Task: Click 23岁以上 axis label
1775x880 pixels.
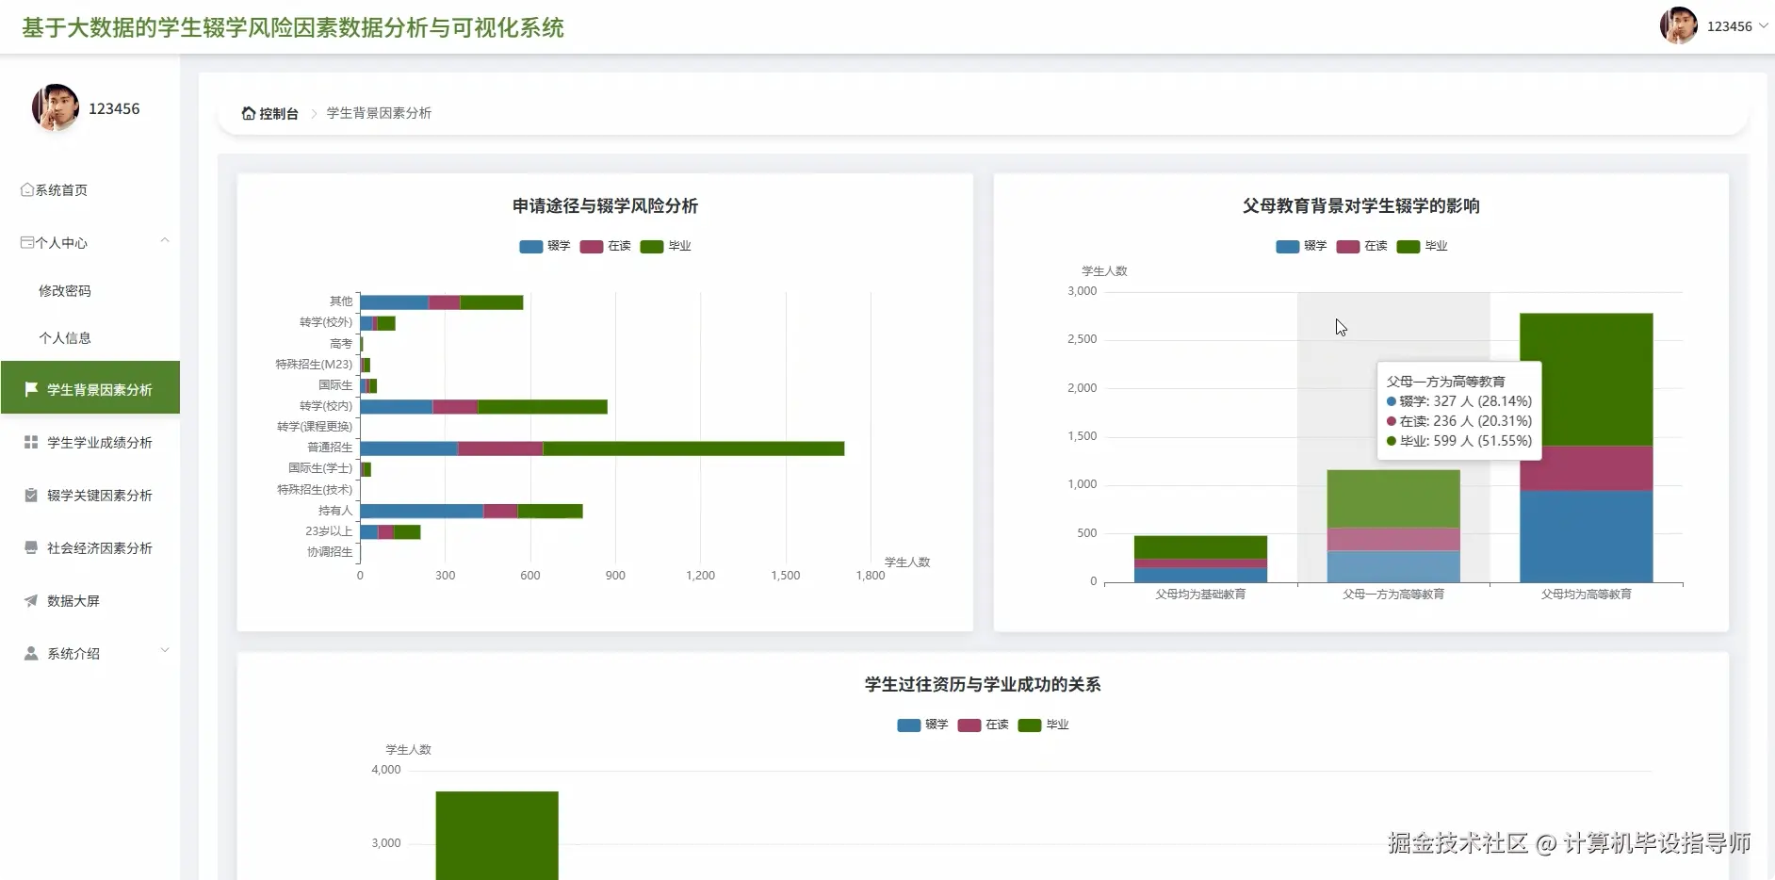Action: (x=329, y=531)
